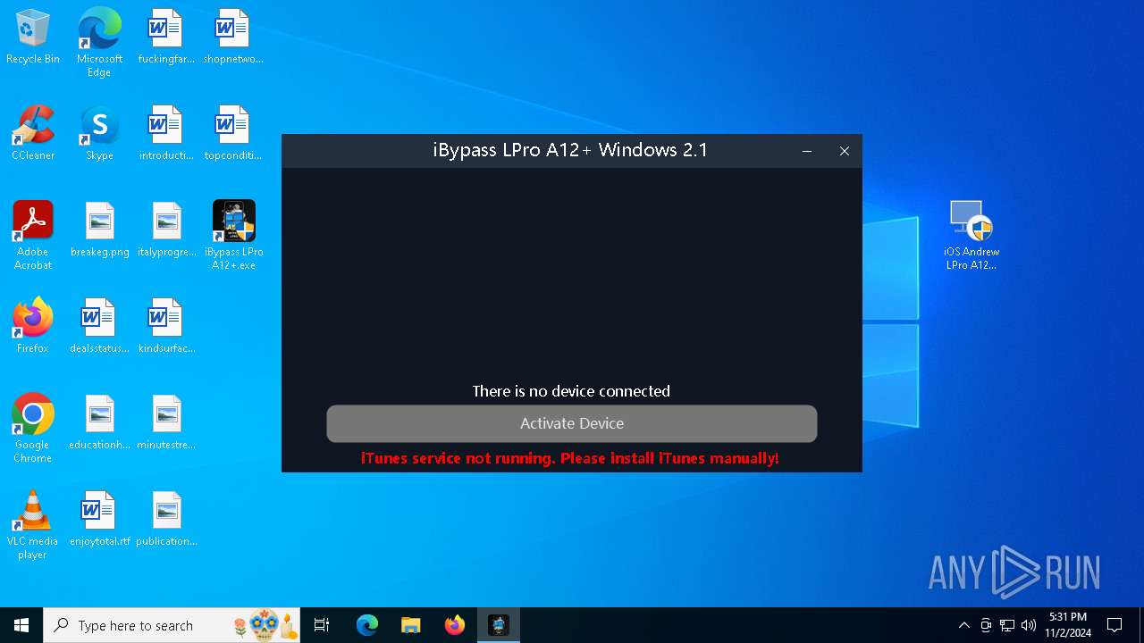Close the iBypass LPro window

pos(845,151)
